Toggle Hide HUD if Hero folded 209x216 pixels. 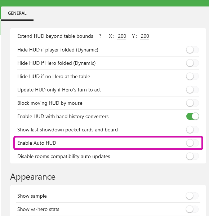192,63
